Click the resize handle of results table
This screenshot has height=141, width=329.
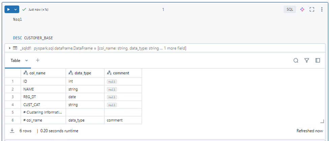click(x=322, y=121)
